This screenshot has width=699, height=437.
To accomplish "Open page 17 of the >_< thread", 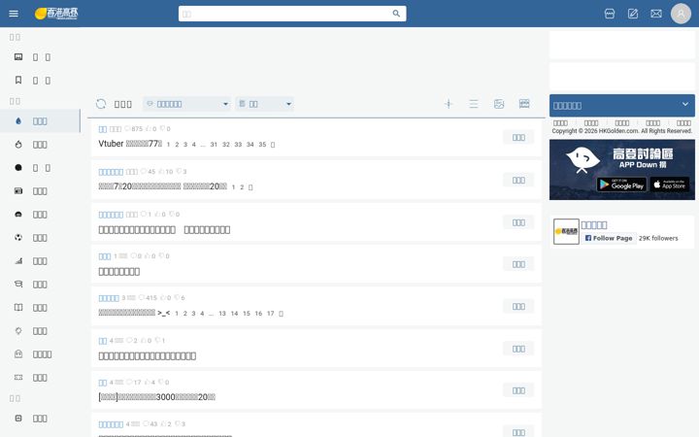I will (270, 314).
